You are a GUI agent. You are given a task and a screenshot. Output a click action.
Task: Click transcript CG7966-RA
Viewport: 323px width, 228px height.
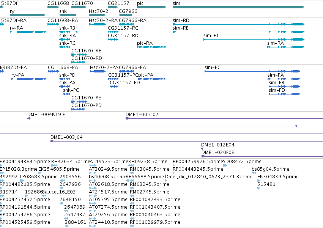click(126, 24)
